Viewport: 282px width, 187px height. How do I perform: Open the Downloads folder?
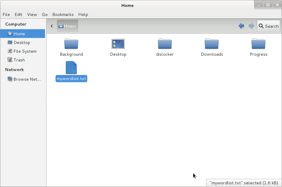coord(212,44)
